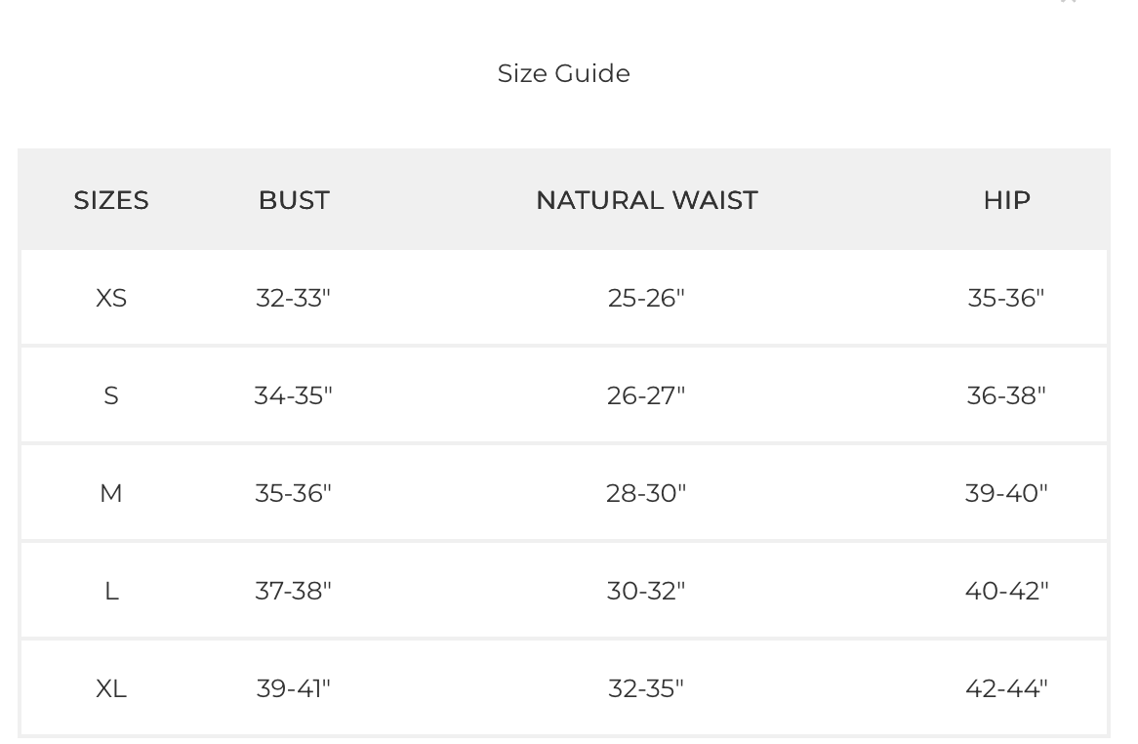Click the XL waist measurement 32-35"
The width and height of the screenshot is (1138, 744).
pyautogui.click(x=646, y=688)
